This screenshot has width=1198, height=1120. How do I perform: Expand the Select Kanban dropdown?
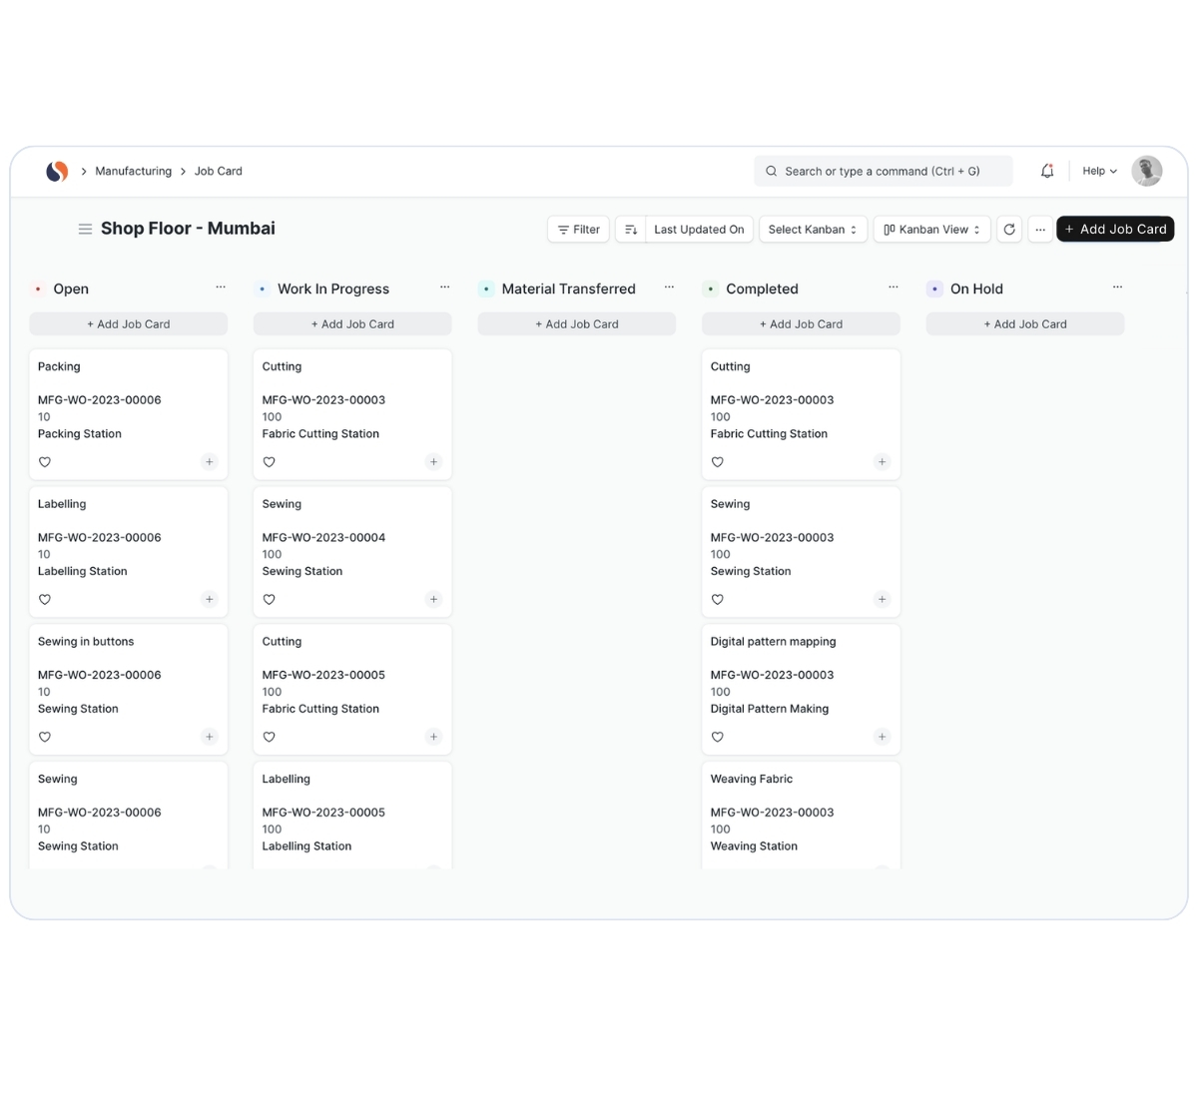click(x=813, y=230)
